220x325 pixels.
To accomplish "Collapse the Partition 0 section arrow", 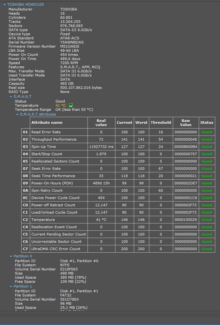I will 11,256.
